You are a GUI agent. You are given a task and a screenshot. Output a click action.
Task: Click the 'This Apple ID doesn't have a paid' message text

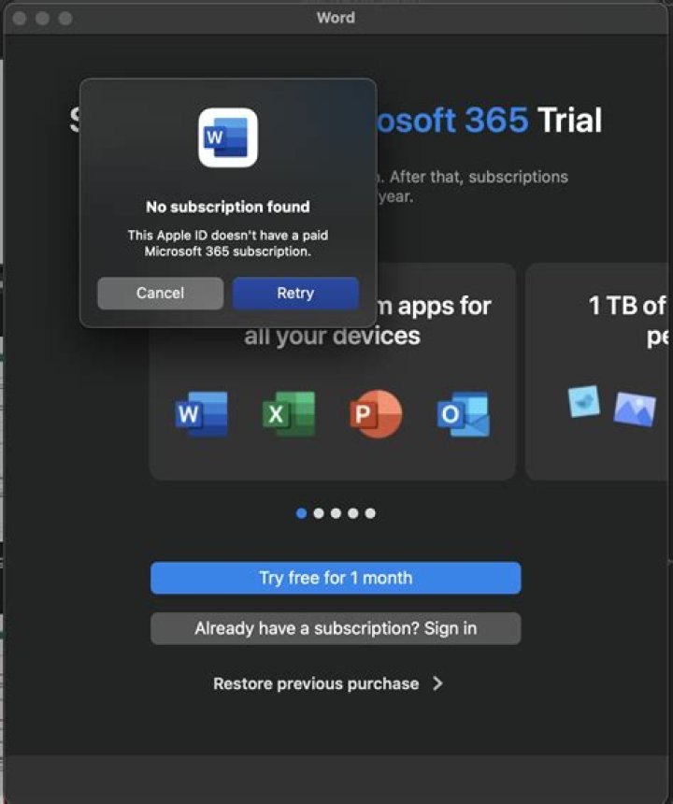pos(228,236)
